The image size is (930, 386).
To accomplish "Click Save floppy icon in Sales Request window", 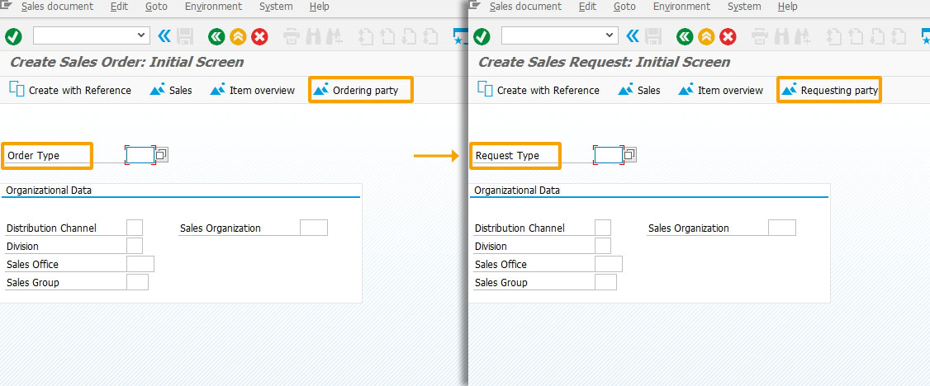I will (653, 37).
